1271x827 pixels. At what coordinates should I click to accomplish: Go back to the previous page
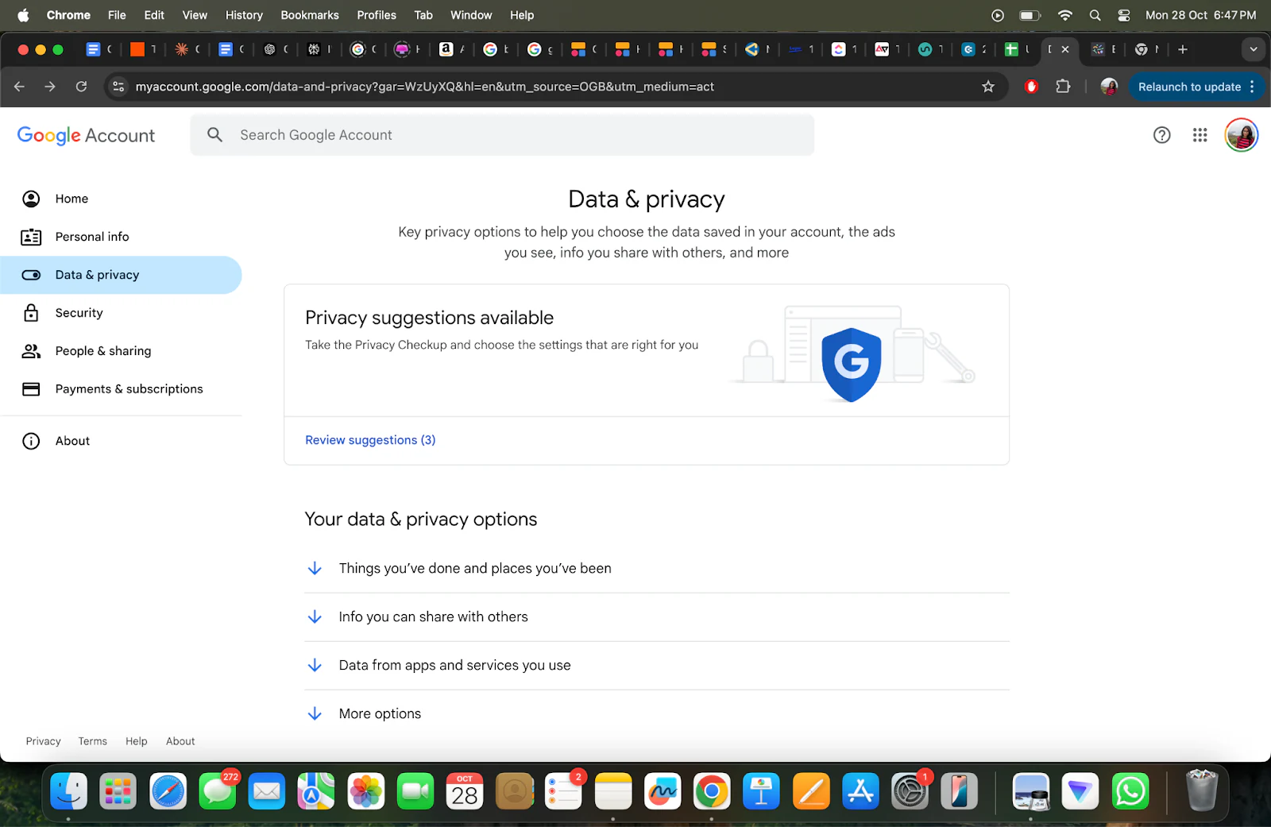(x=20, y=87)
